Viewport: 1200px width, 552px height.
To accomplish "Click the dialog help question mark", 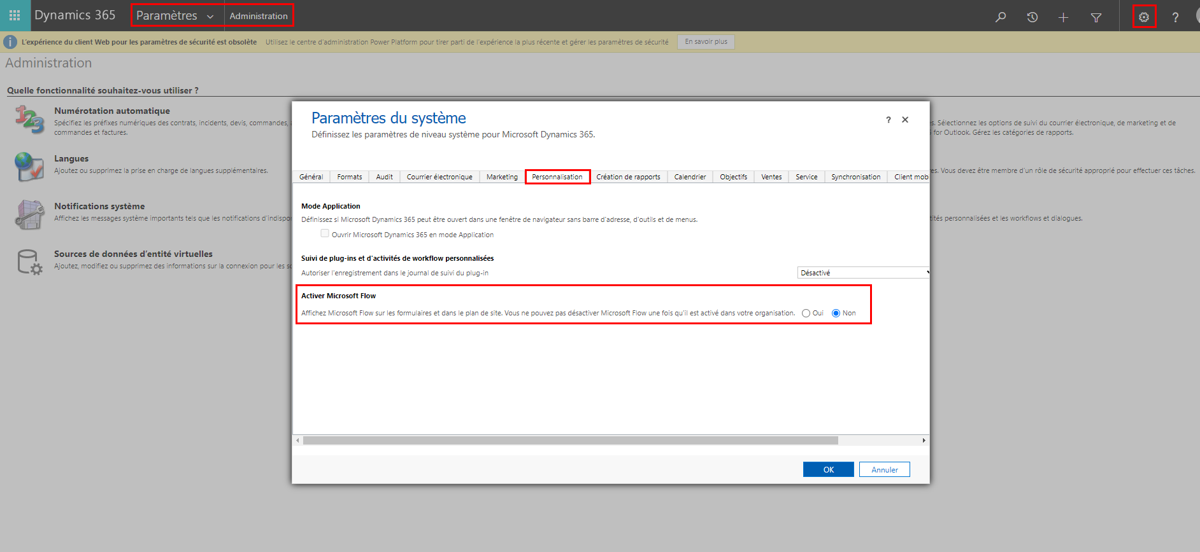I will [889, 120].
